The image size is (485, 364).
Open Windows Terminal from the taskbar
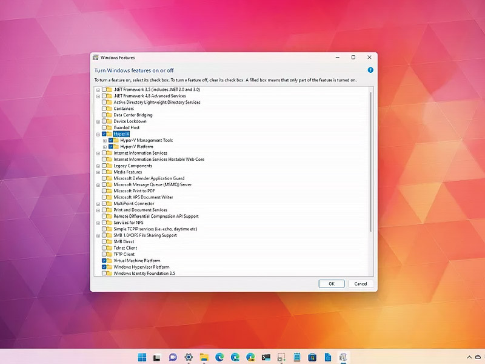[266, 357]
